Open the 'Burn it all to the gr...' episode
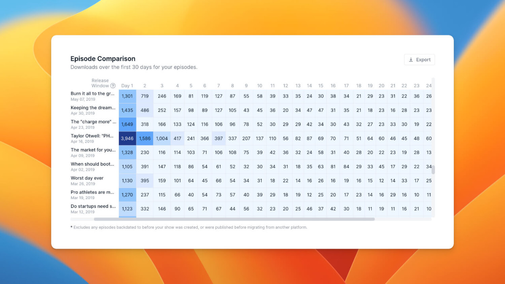The width and height of the screenshot is (505, 284). click(92, 93)
